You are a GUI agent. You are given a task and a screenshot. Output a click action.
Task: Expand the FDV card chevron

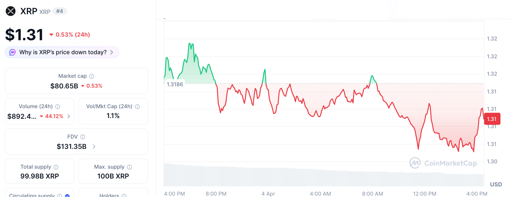coord(94,146)
